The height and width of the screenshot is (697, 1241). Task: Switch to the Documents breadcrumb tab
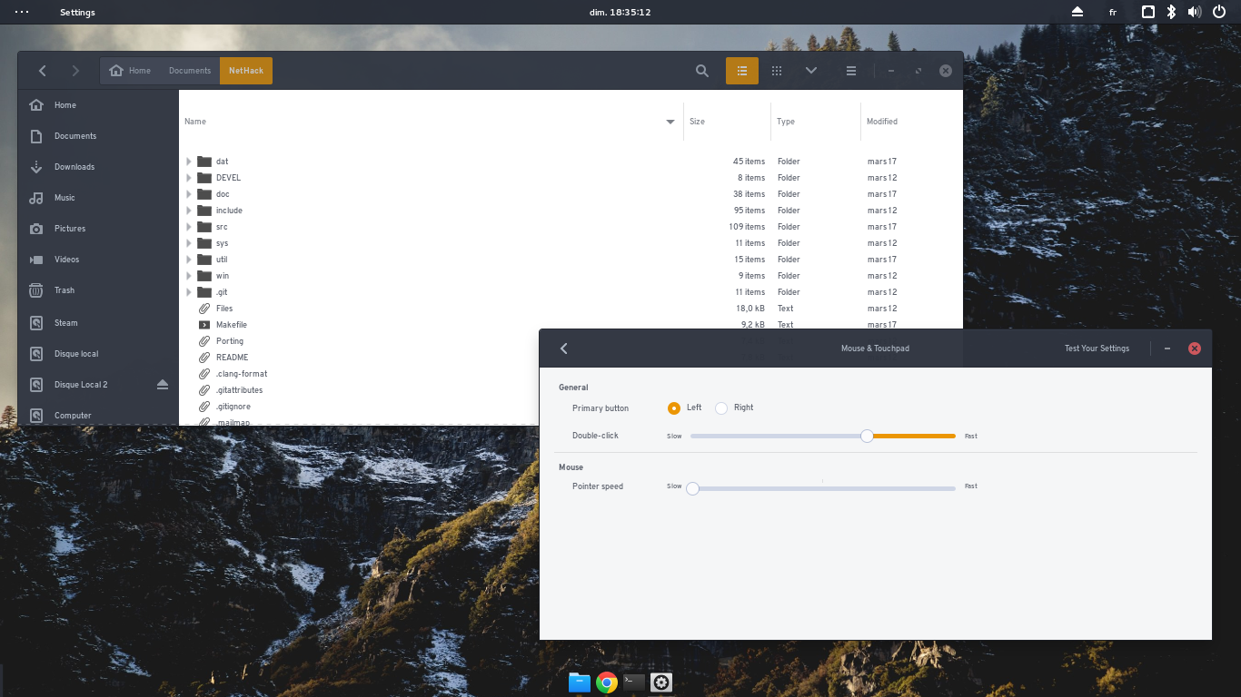[189, 70]
